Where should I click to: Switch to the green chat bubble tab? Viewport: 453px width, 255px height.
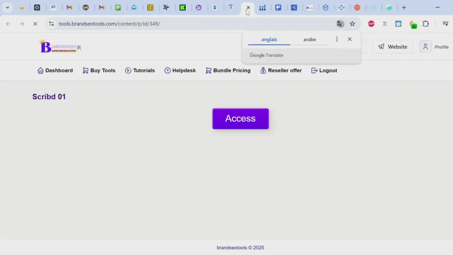coord(118,7)
